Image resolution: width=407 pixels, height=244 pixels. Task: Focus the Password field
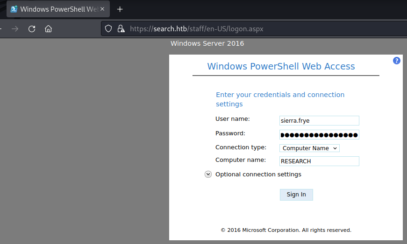[319, 135]
